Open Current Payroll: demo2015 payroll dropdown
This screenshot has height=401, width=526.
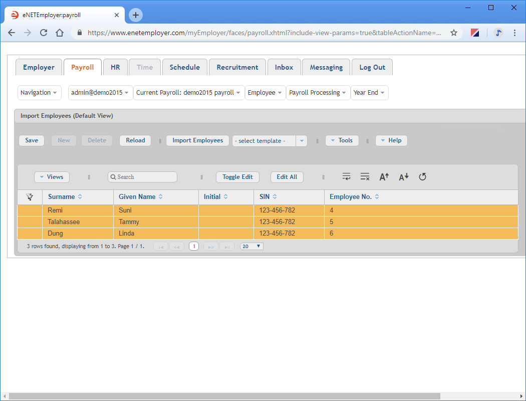pyautogui.click(x=189, y=93)
